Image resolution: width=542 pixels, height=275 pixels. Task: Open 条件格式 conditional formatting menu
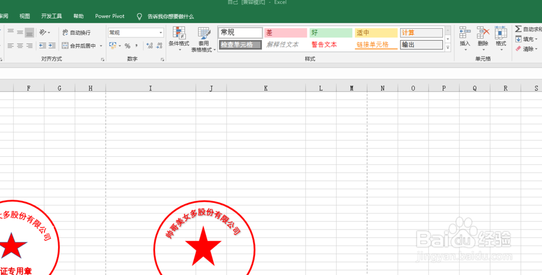pos(179,40)
